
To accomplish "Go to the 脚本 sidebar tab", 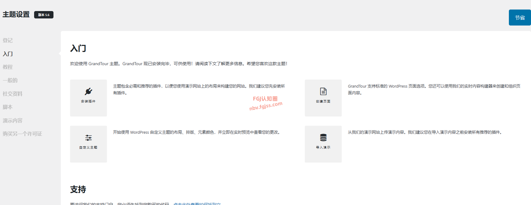I will 8,107.
